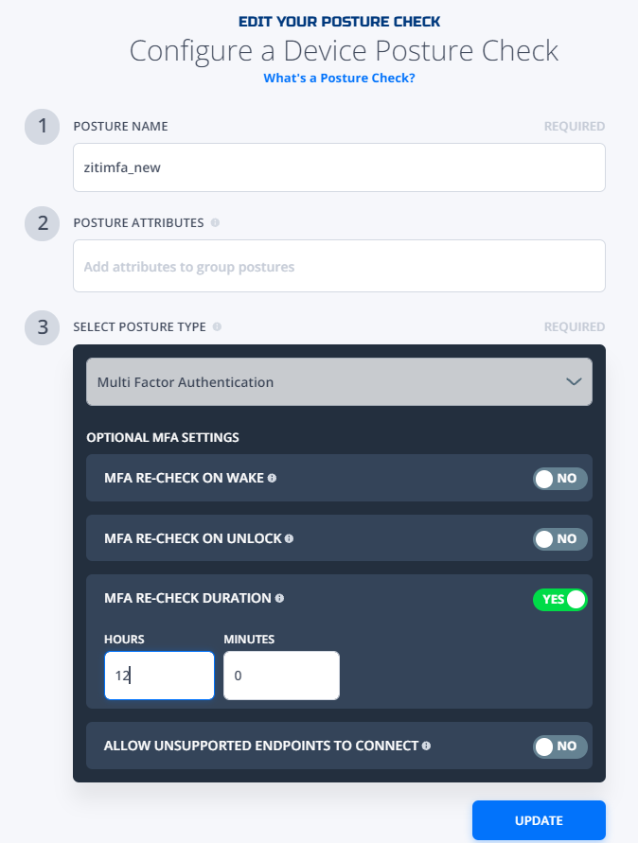Screen dimensions: 638x843
Task: Click the posture attributes input field
Action: pyautogui.click(x=339, y=266)
